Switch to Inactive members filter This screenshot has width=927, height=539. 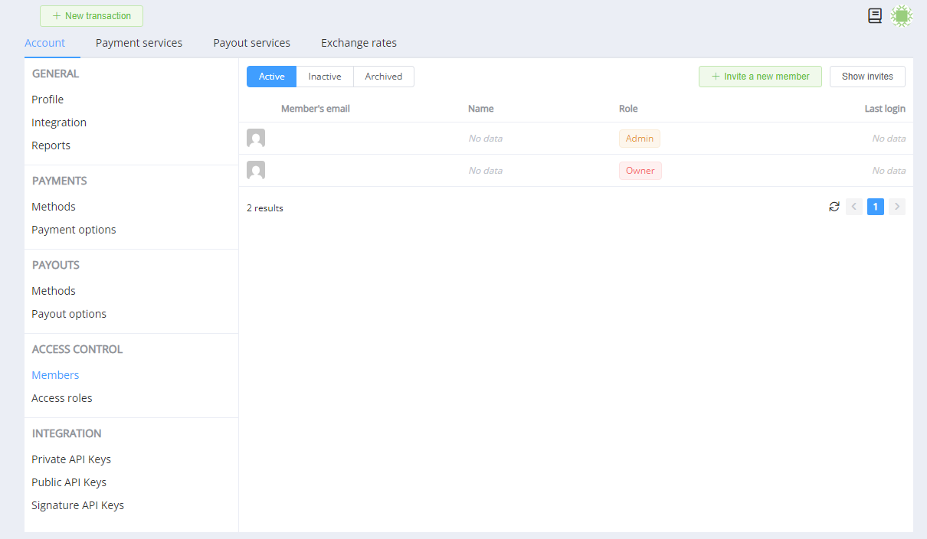click(325, 77)
